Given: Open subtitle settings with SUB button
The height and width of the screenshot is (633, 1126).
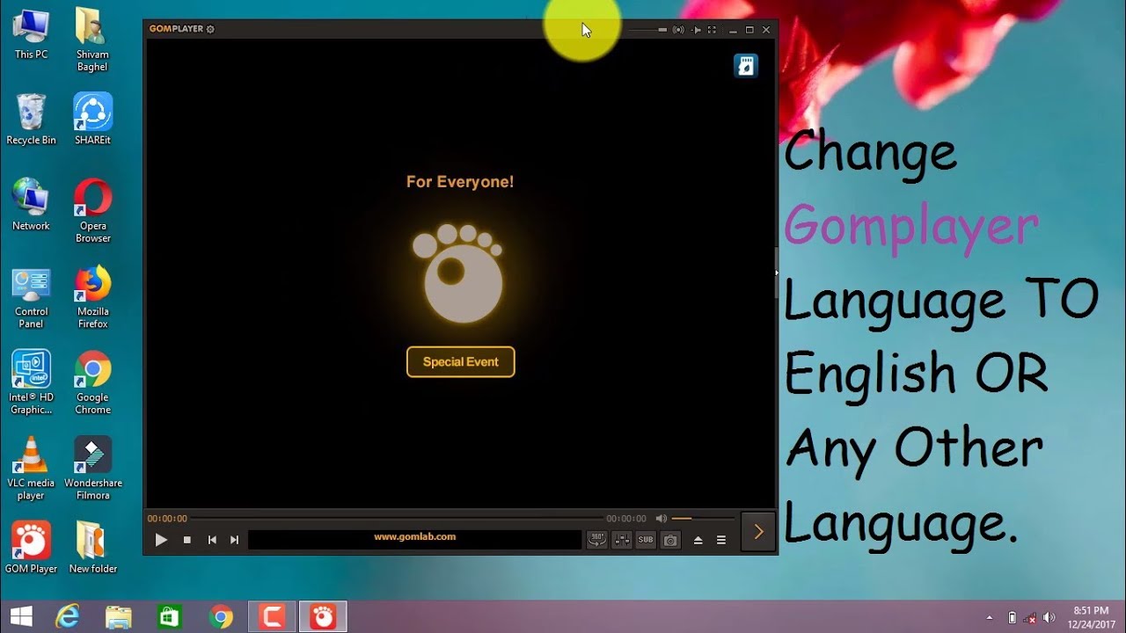Looking at the screenshot, I should [x=646, y=540].
